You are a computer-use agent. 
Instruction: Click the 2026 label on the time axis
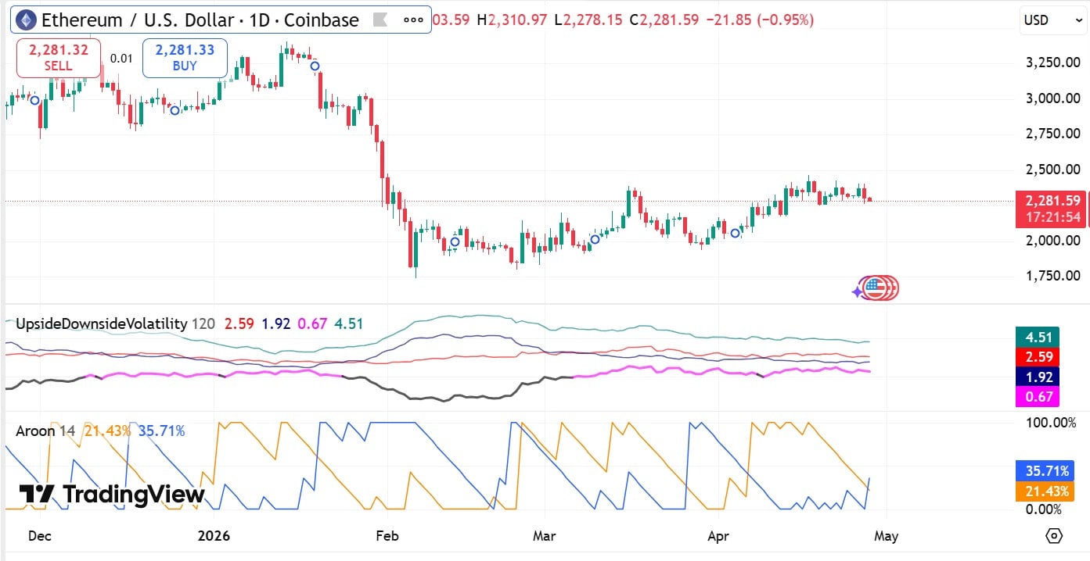214,537
